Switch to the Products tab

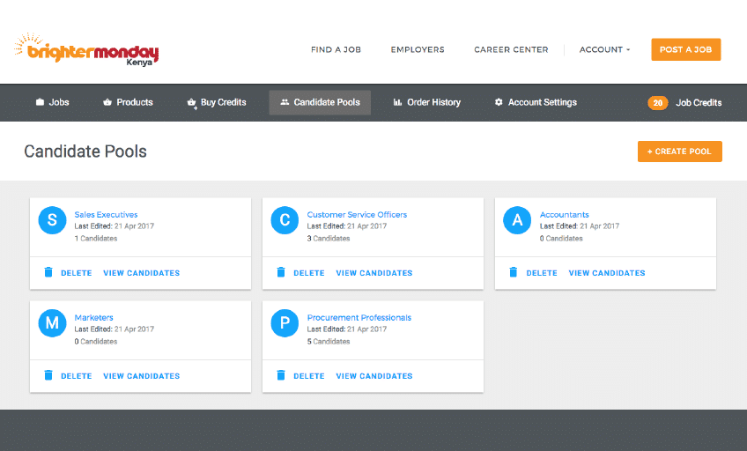click(x=128, y=102)
